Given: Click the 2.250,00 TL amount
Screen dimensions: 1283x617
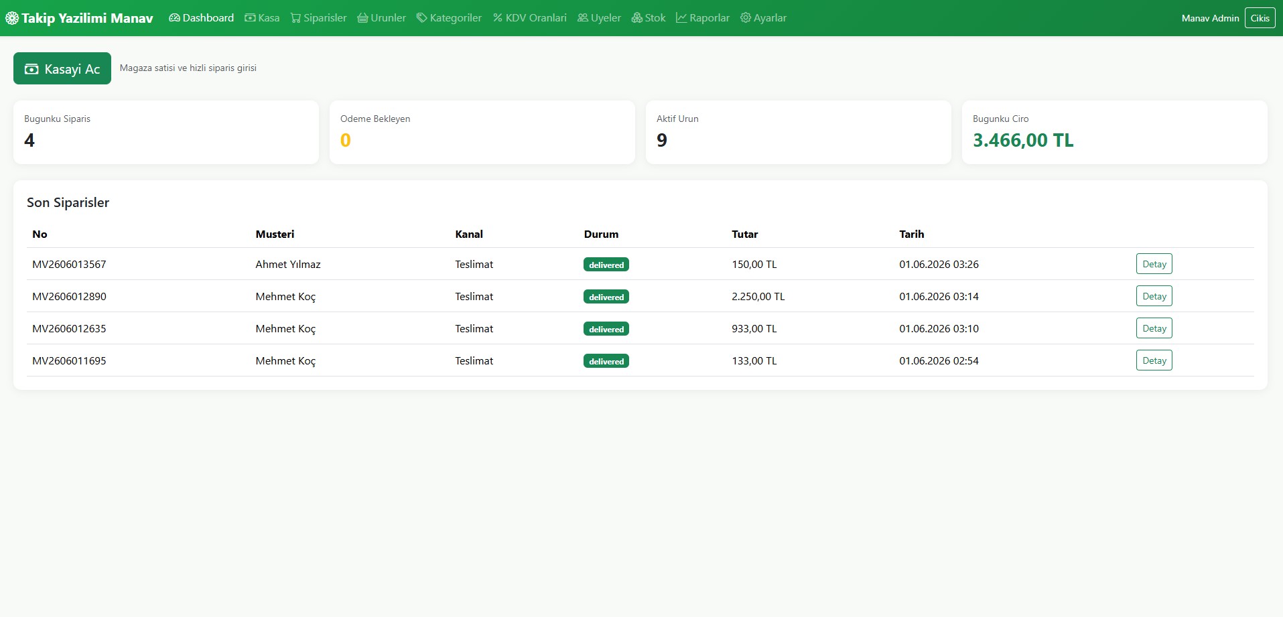Looking at the screenshot, I should click(758, 297).
